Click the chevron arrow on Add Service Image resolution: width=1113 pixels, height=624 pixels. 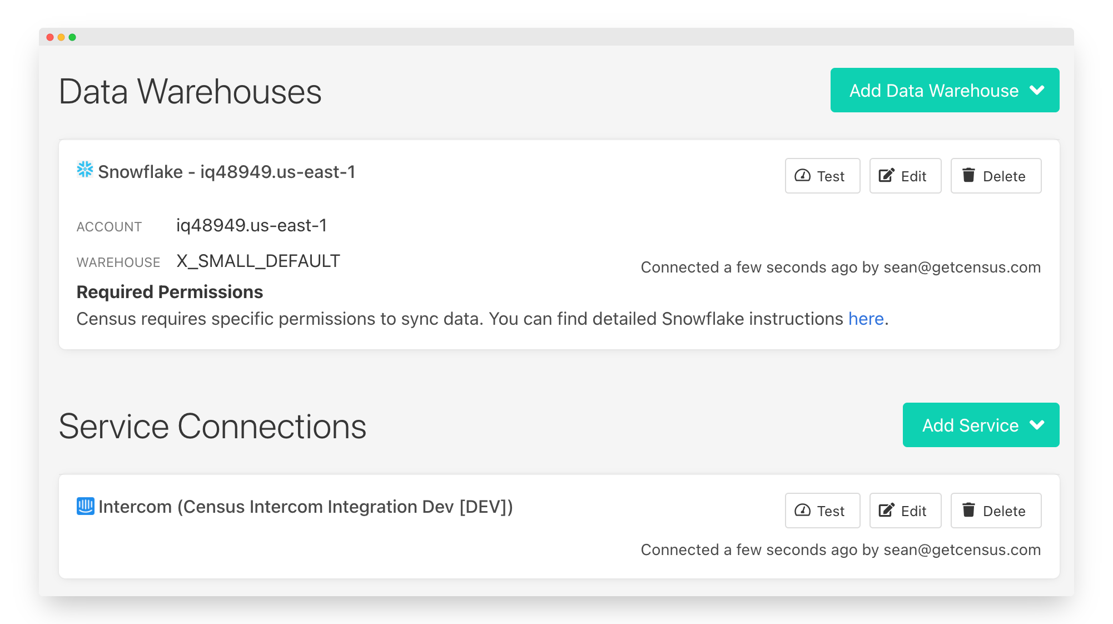(x=1037, y=425)
